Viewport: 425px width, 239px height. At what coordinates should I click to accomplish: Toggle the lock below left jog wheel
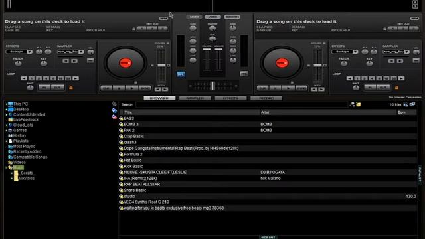(135, 82)
